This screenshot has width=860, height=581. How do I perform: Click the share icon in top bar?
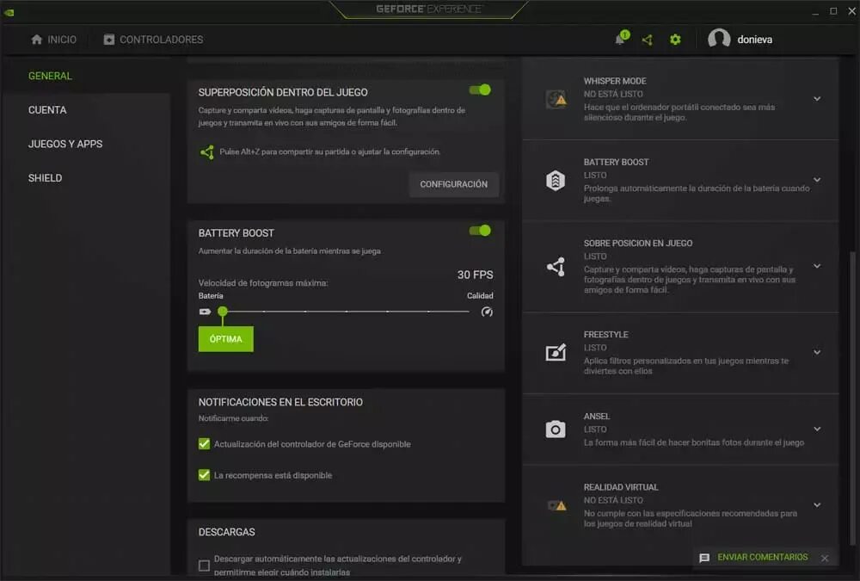(x=648, y=40)
